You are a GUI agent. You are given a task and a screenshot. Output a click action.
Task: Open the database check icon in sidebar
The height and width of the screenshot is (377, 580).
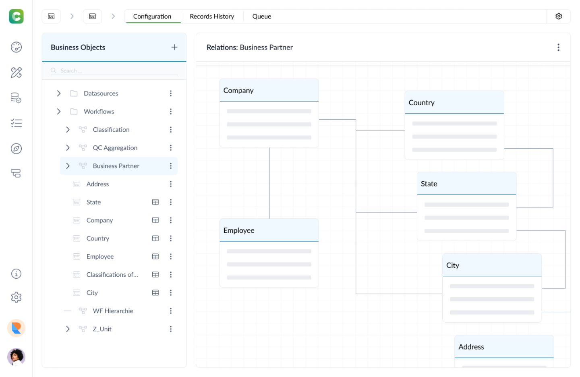tap(16, 98)
